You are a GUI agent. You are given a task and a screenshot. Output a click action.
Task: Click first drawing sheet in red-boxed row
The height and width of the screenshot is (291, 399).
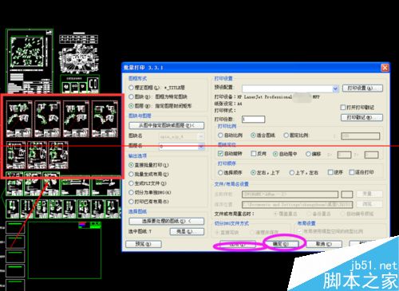[x=19, y=119]
